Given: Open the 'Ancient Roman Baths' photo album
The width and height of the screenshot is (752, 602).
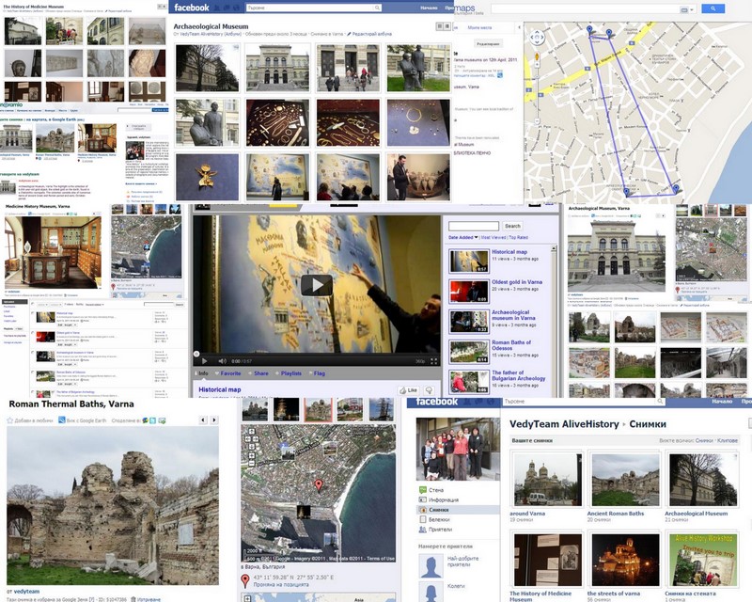Looking at the screenshot, I should 617,514.
